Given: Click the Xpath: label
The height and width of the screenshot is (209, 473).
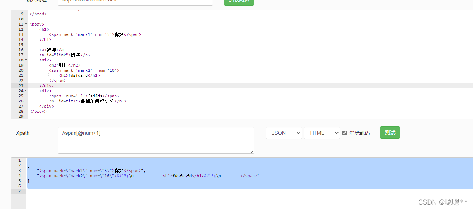Looking at the screenshot, I should (23, 133).
